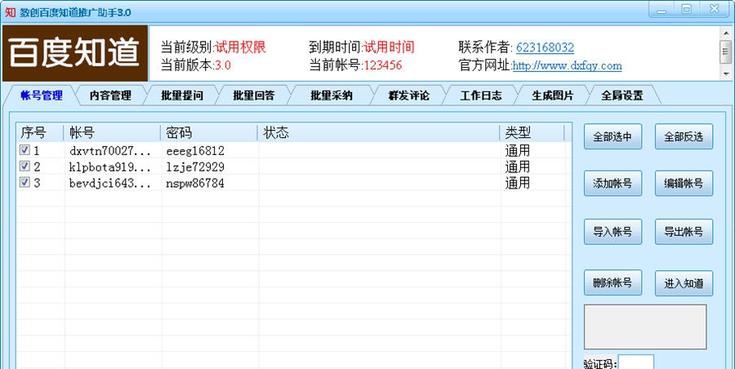This screenshot has width=735, height=369.
Task: Toggle checkbox for account row 2
Action: click(24, 166)
